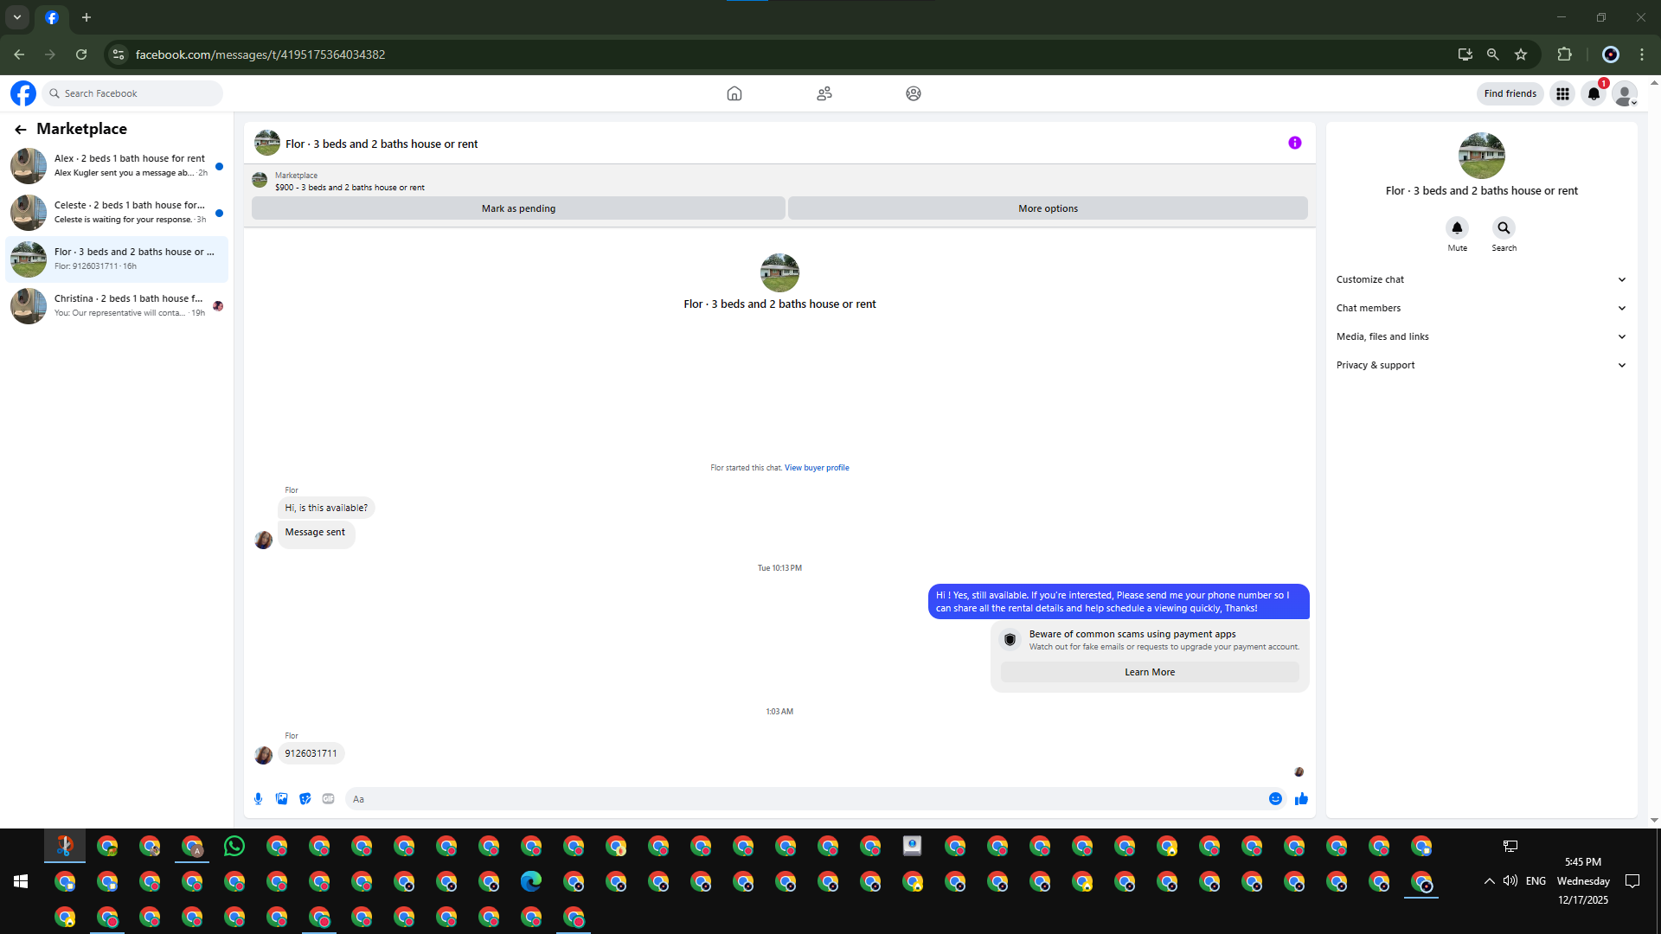
Task: Attach a file using photo icon
Action: click(281, 799)
